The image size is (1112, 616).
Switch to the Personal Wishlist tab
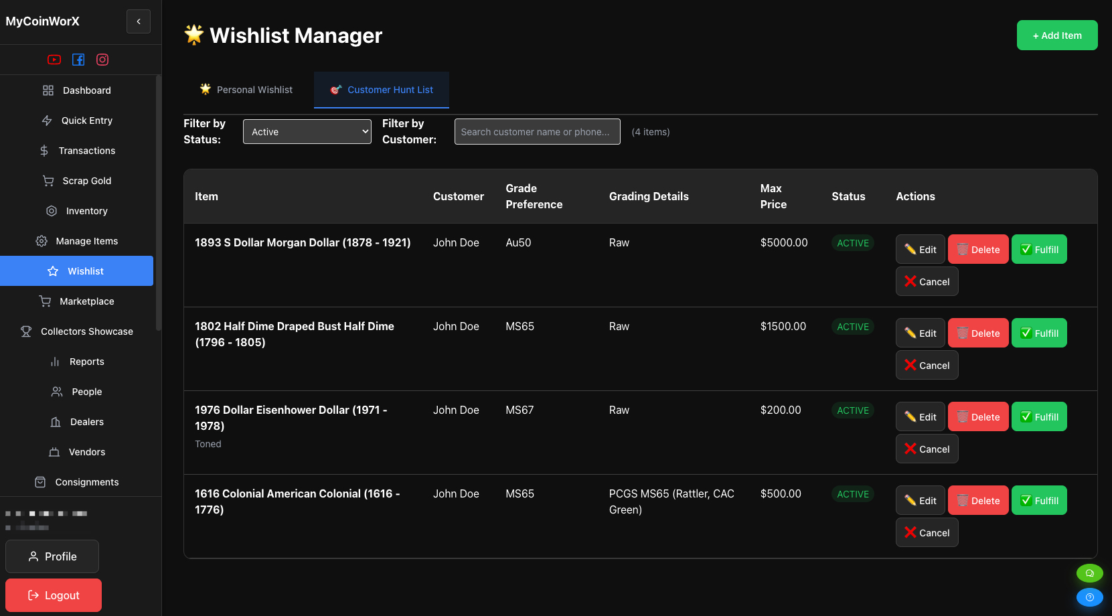tap(246, 89)
